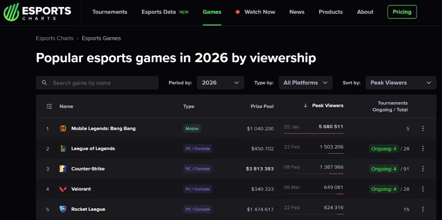Open more options for Mobile Legends row
The image size is (442, 220).
pos(423,128)
